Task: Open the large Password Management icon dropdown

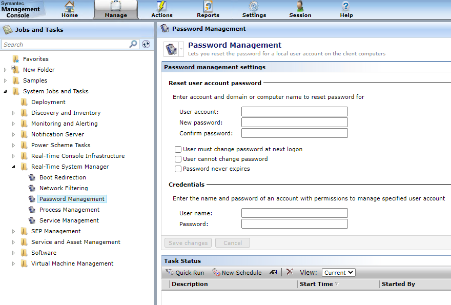Action: pos(181,49)
